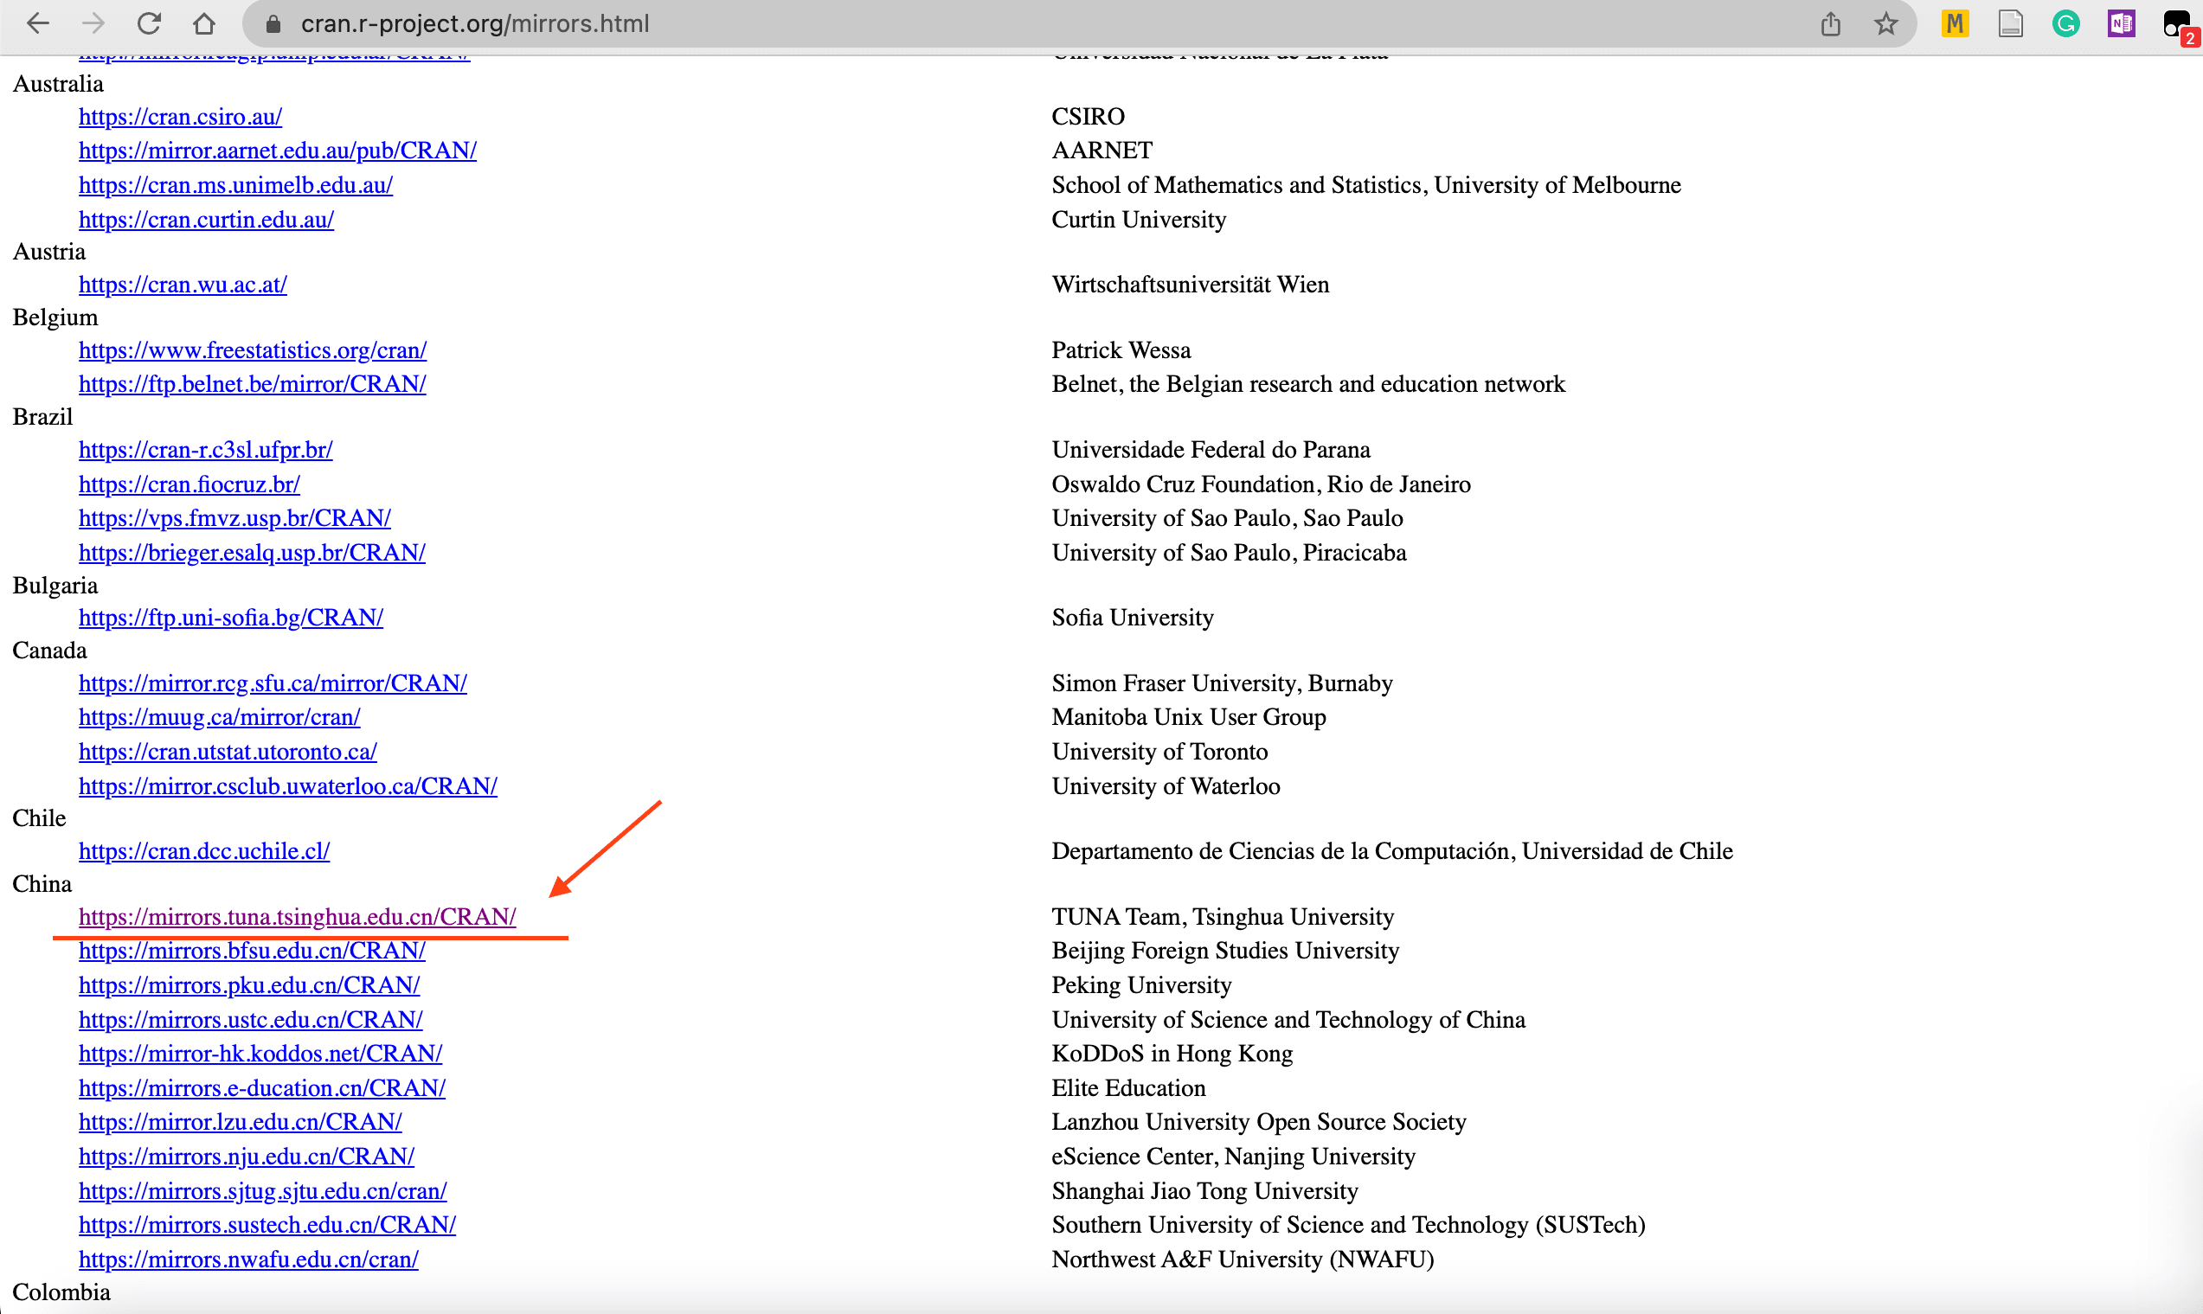Screen dimensions: 2203x1314
Task: Click the 'China' country heading
Action: pyautogui.click(x=42, y=885)
